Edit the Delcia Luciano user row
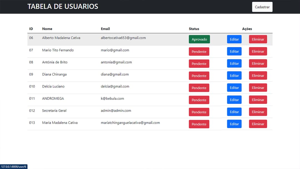300x169 pixels. tap(234, 88)
